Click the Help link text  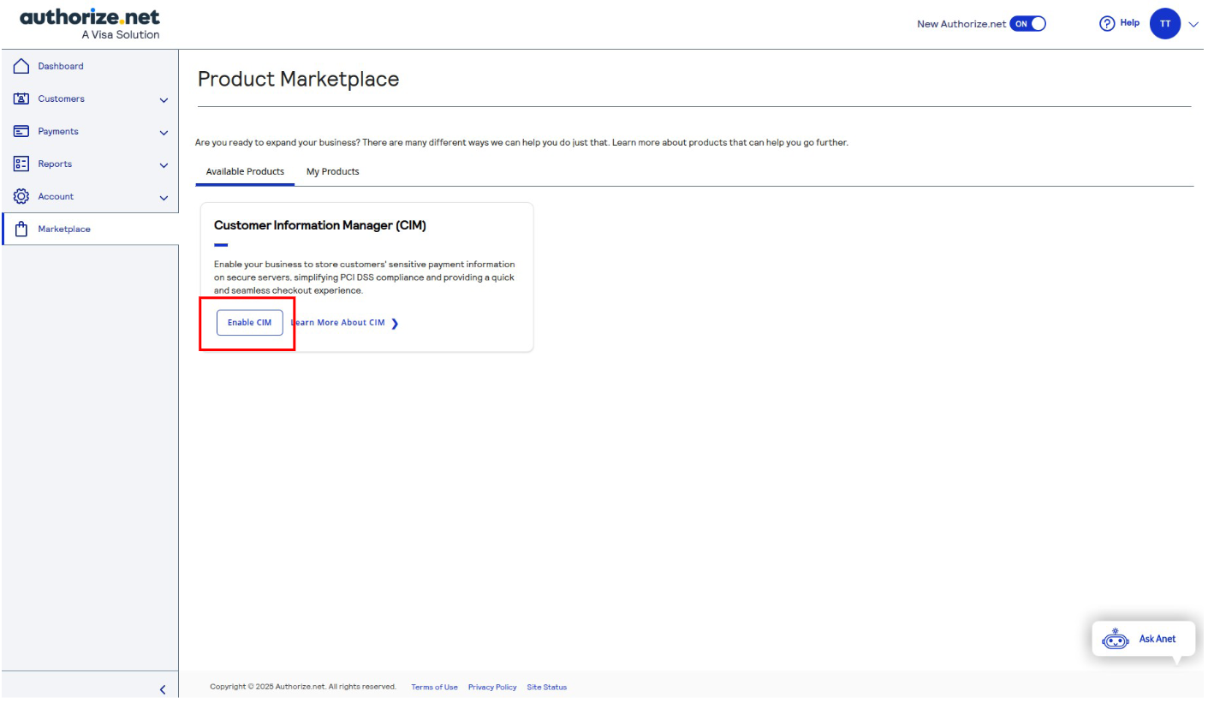(1129, 23)
